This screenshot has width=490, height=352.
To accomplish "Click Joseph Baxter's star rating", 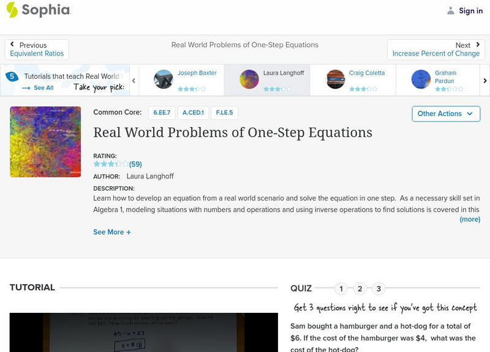I will click(x=192, y=89).
